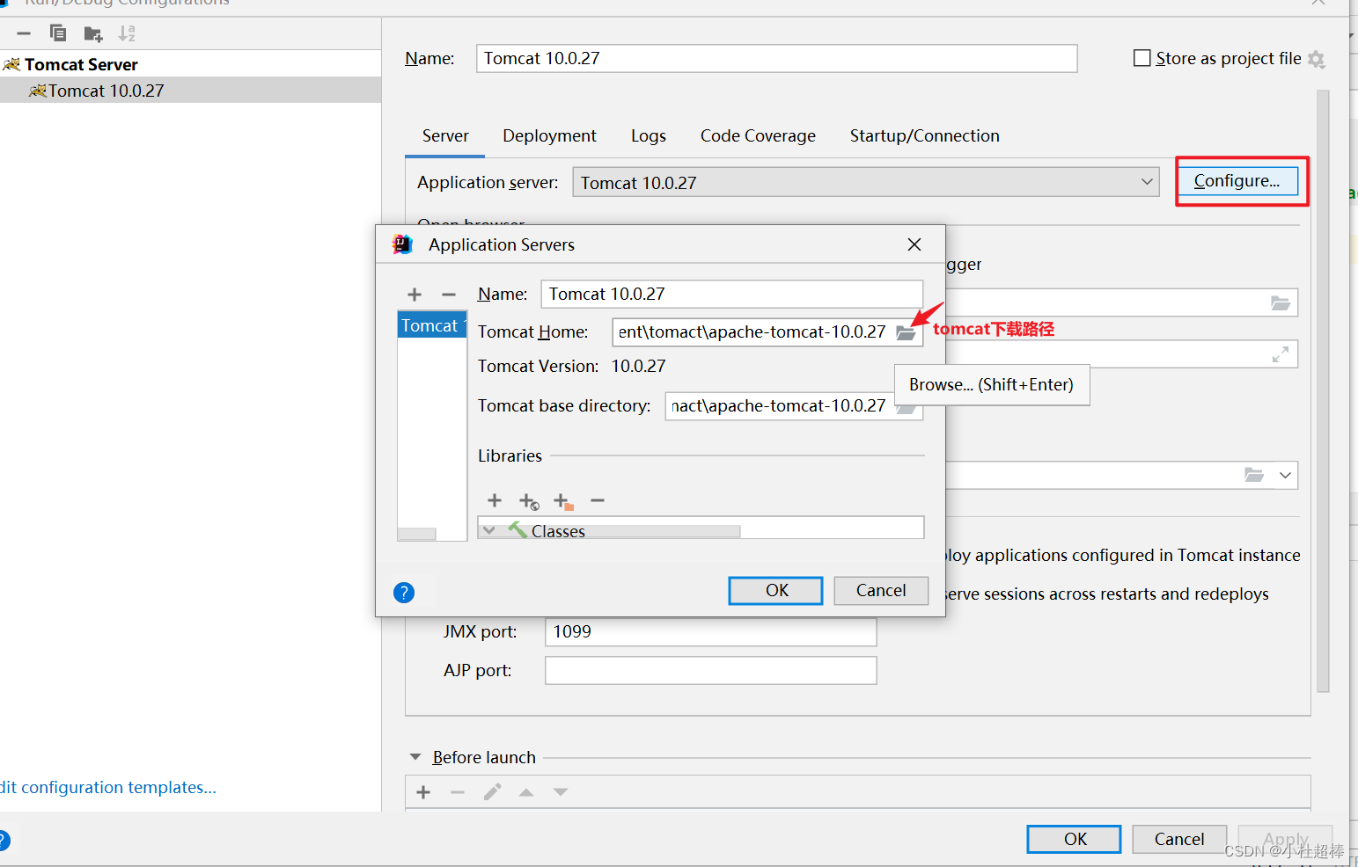Move Before launch task down
The image size is (1358, 867).
561,792
